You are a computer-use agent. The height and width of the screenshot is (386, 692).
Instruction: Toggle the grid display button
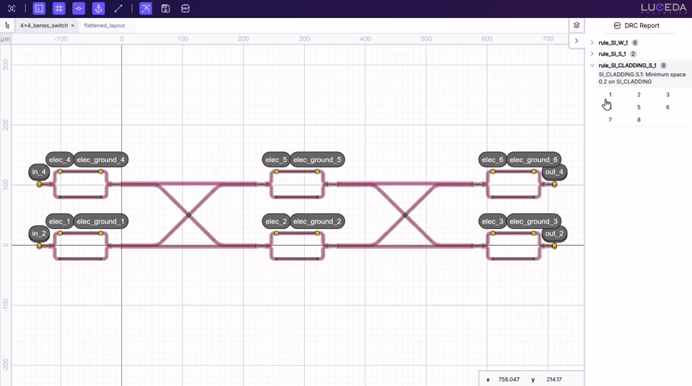[59, 9]
